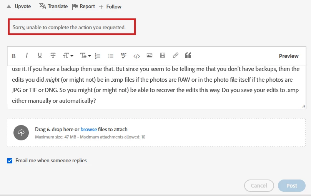The height and width of the screenshot is (196, 311).
Task: Click the editor resize handle corner
Action: click(x=303, y=107)
